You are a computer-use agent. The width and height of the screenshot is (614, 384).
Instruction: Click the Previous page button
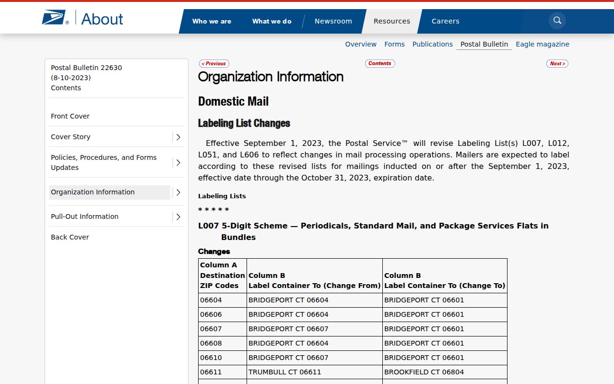pyautogui.click(x=214, y=63)
